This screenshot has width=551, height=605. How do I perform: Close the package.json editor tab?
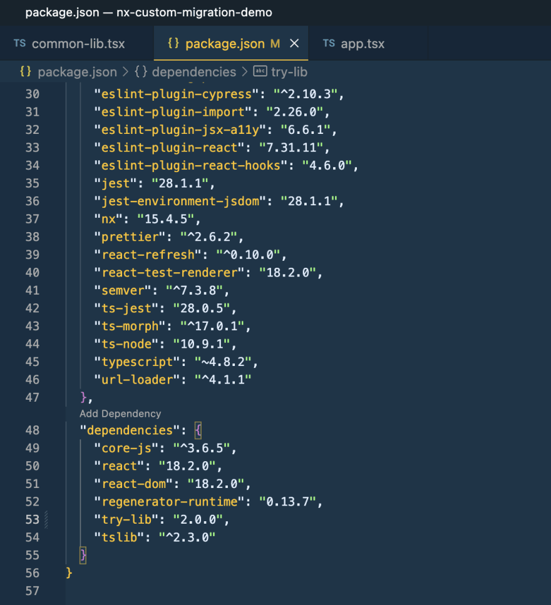click(x=295, y=44)
